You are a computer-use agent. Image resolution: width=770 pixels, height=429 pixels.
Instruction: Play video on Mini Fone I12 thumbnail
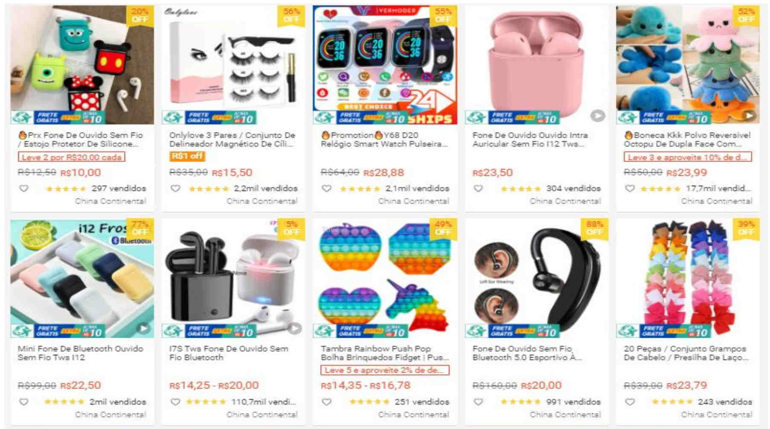point(143,328)
